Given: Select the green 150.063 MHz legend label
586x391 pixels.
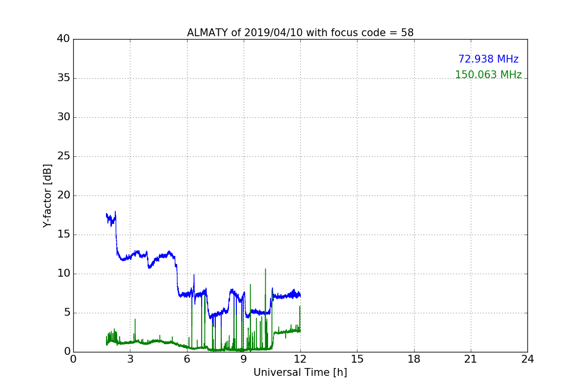Looking at the screenshot, I should 488,75.
